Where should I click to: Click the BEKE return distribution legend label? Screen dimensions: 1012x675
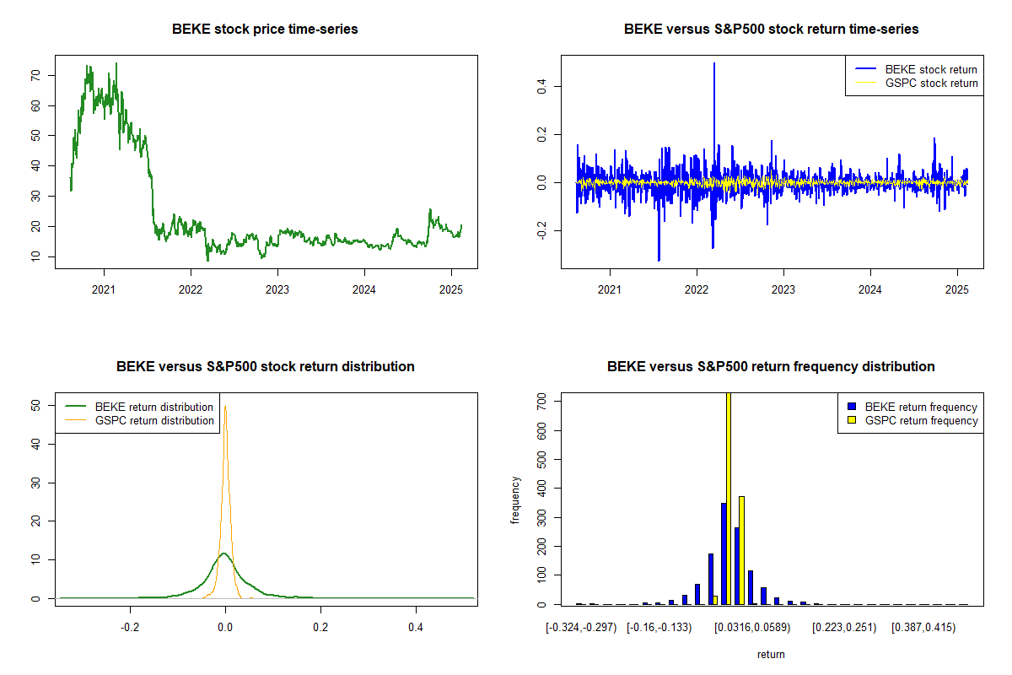tap(154, 407)
